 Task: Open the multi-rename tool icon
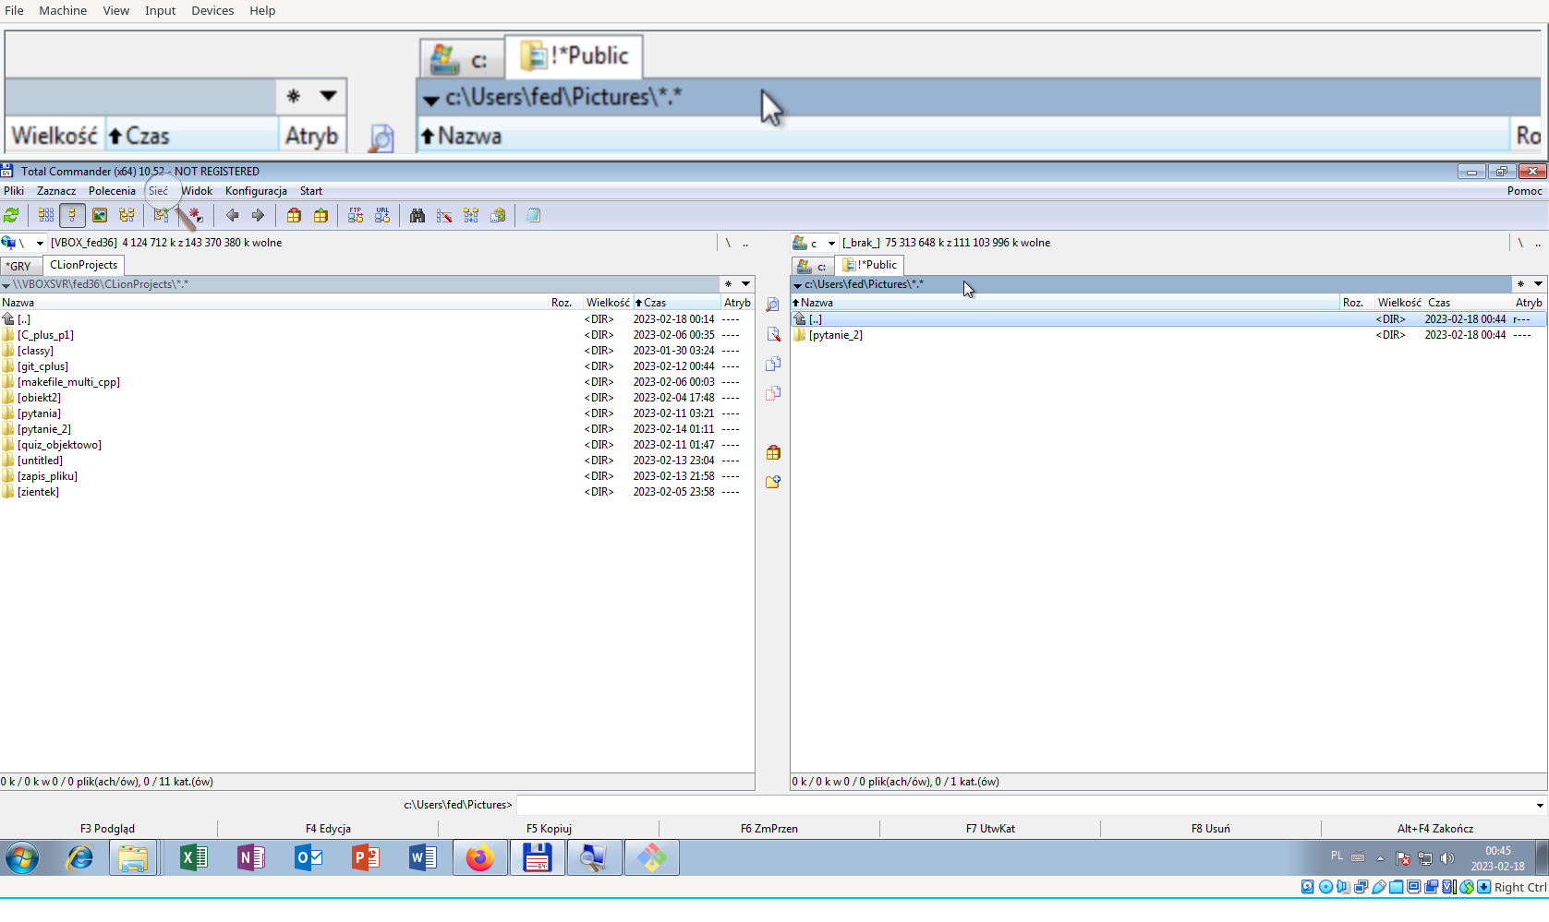coord(444,215)
